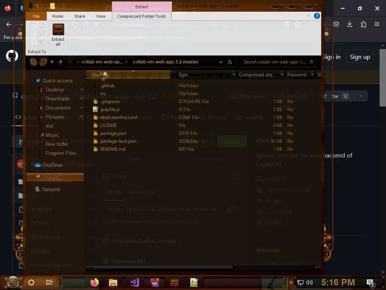Viewport: 386px width, 290px height.
Task: Go up one folder level in Explorer
Action: point(61,62)
